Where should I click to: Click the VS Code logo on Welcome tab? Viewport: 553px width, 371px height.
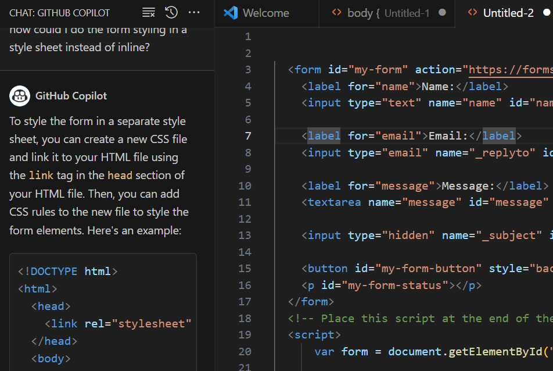[231, 13]
